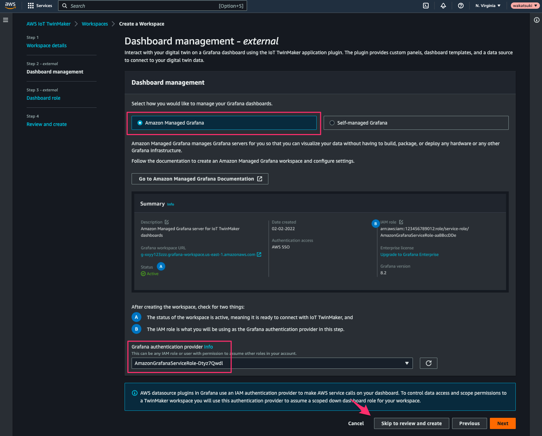Expand the hamburger side navigation menu
542x436 pixels.
[6, 20]
